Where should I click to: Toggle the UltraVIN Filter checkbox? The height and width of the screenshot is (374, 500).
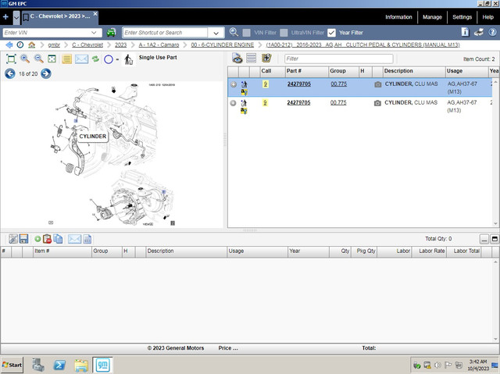[x=284, y=33]
